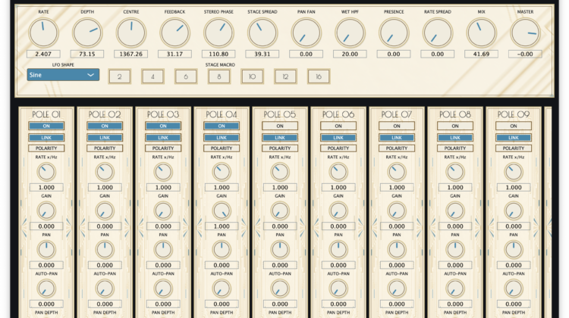Click the Mix value field 41.69
Viewport: 569px width, 318px height.
tap(481, 54)
